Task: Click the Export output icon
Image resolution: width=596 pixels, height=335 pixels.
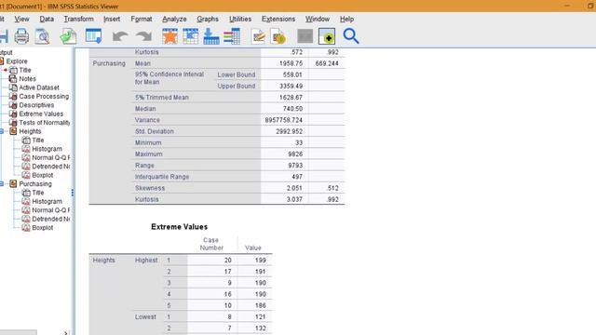Action: pyautogui.click(x=69, y=36)
